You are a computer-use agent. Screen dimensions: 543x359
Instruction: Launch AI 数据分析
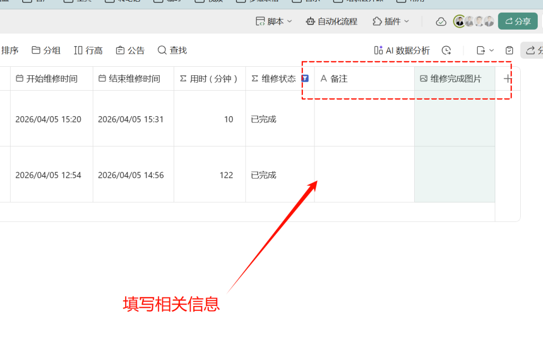402,50
